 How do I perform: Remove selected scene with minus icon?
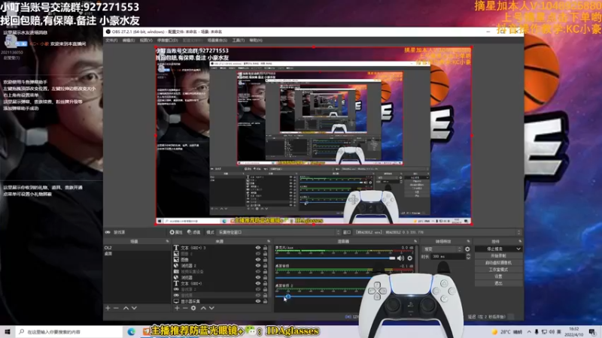(x=117, y=308)
